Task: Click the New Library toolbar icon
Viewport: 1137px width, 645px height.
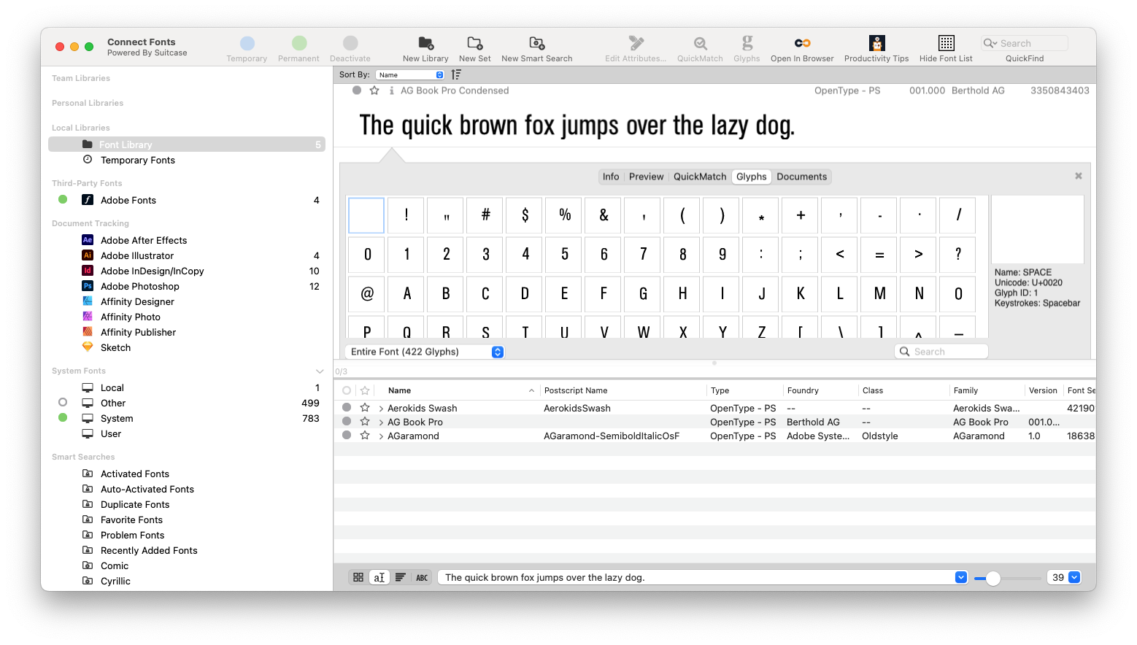Action: (425, 43)
